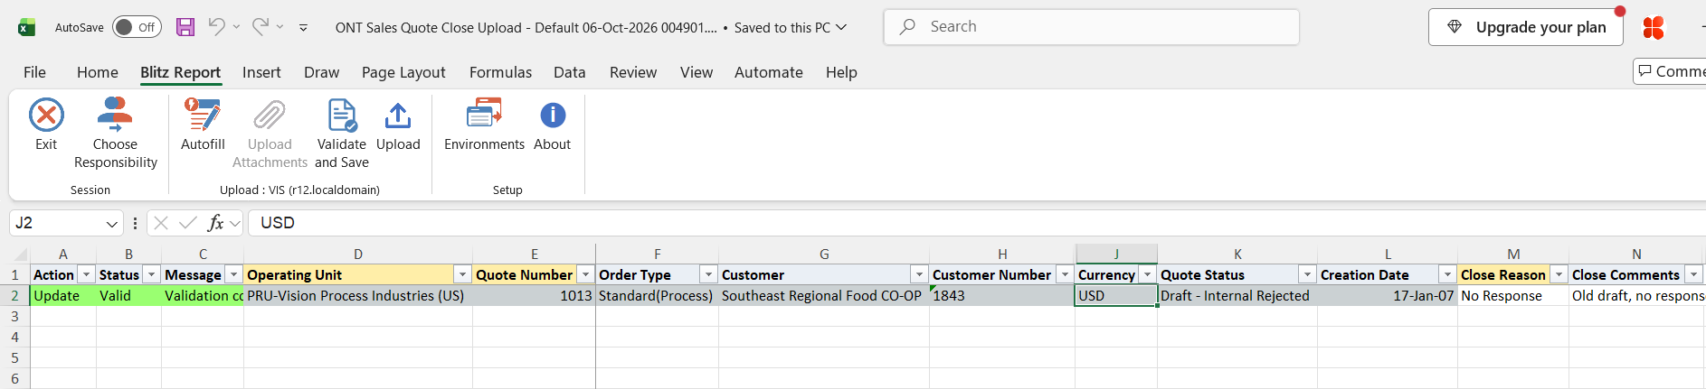Open the Customer Number filter dropdown
1706x389 pixels.
click(1066, 274)
